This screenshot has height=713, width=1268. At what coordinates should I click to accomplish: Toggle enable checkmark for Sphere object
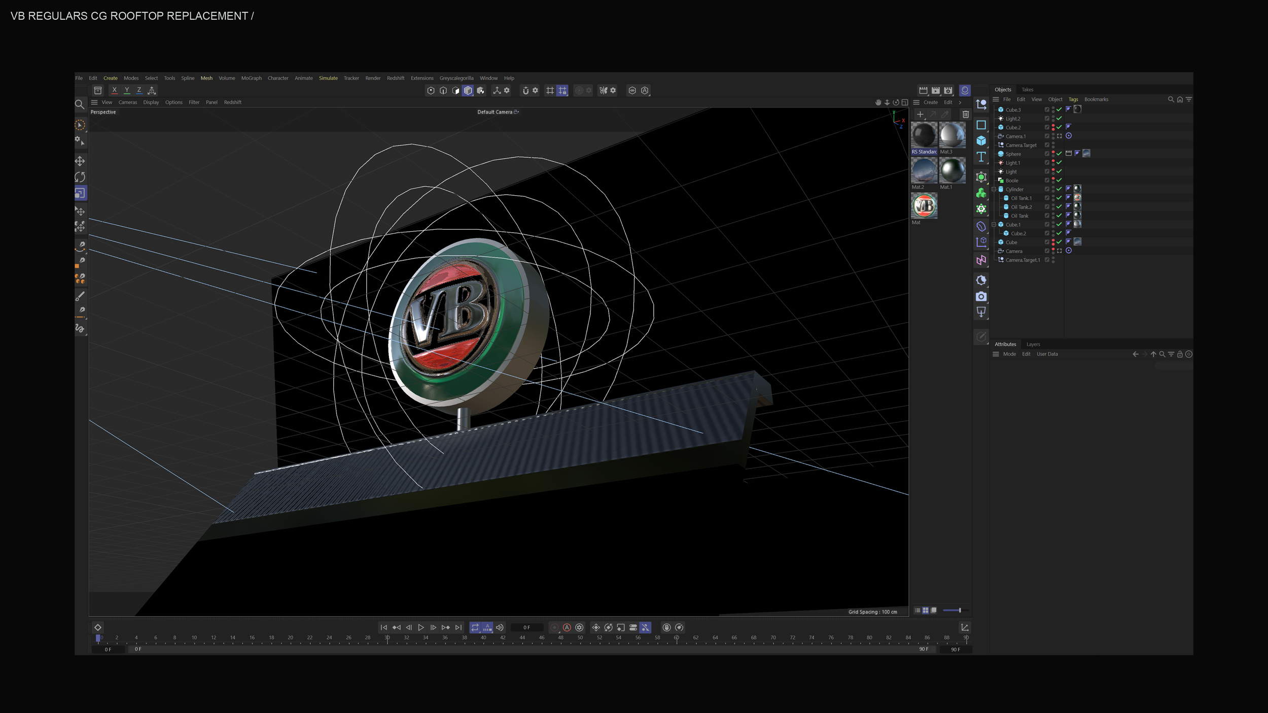1059,154
